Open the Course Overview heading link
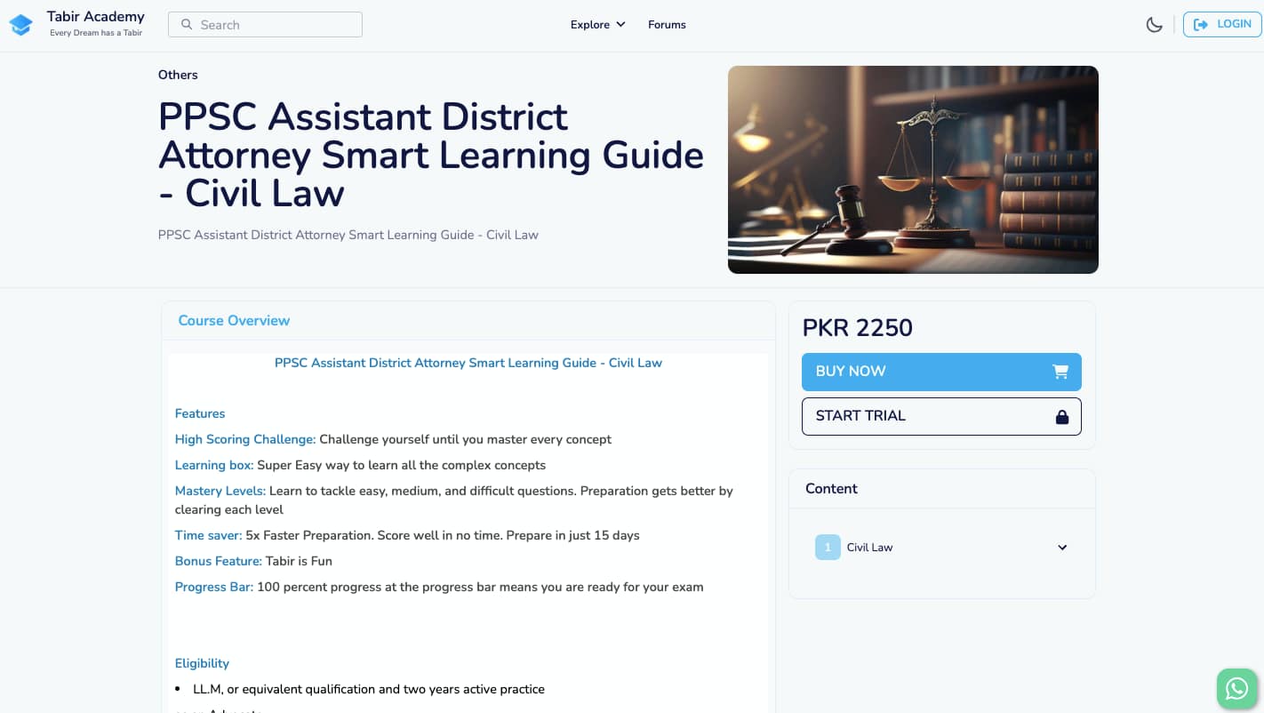The image size is (1264, 713). (234, 320)
